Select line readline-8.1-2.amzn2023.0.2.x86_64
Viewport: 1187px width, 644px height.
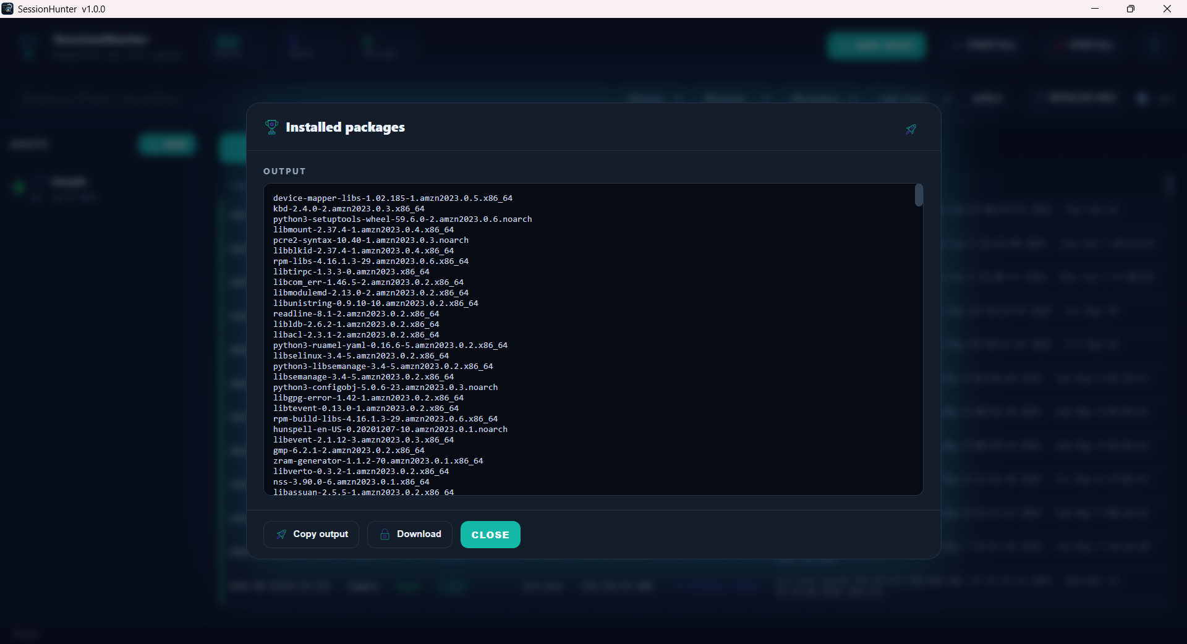356,314
